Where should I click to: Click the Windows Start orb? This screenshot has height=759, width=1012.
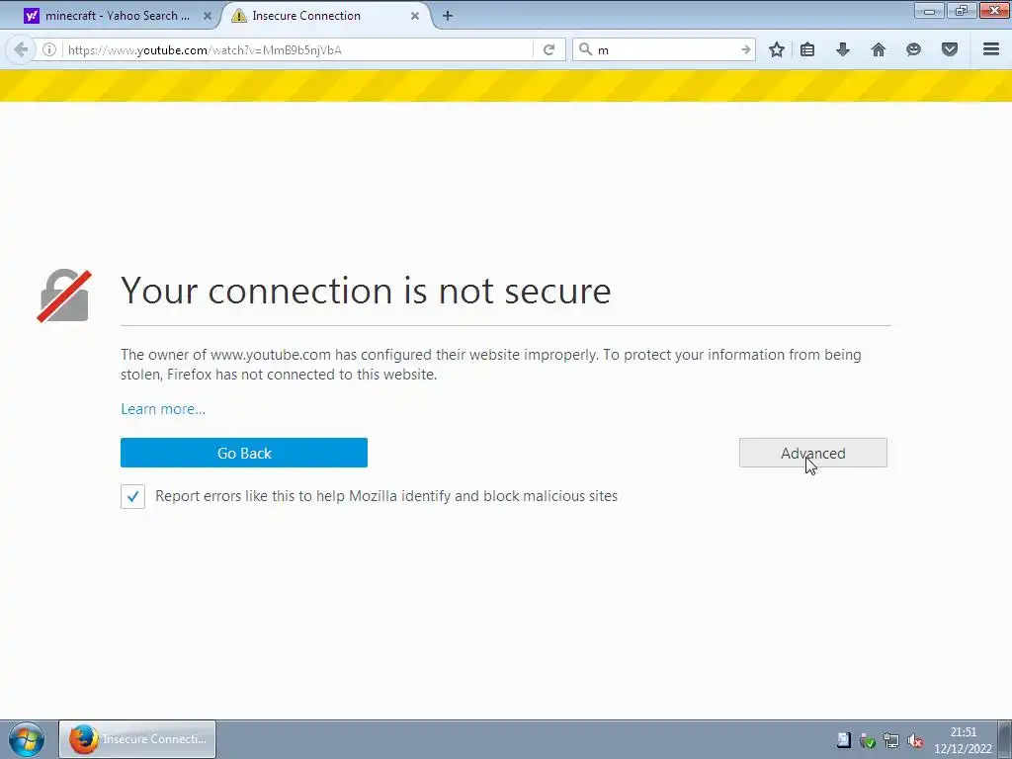pos(27,739)
